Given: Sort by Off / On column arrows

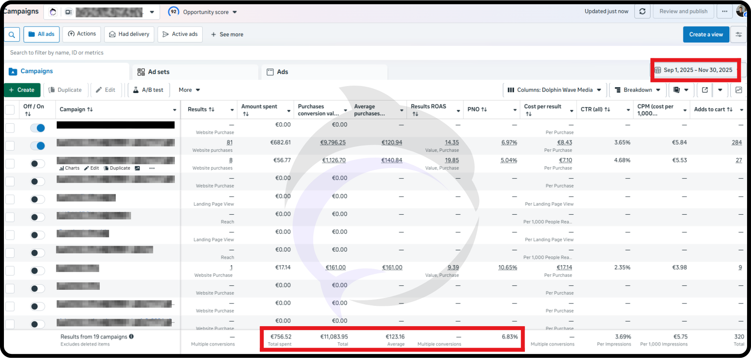Looking at the screenshot, I should tap(28, 114).
